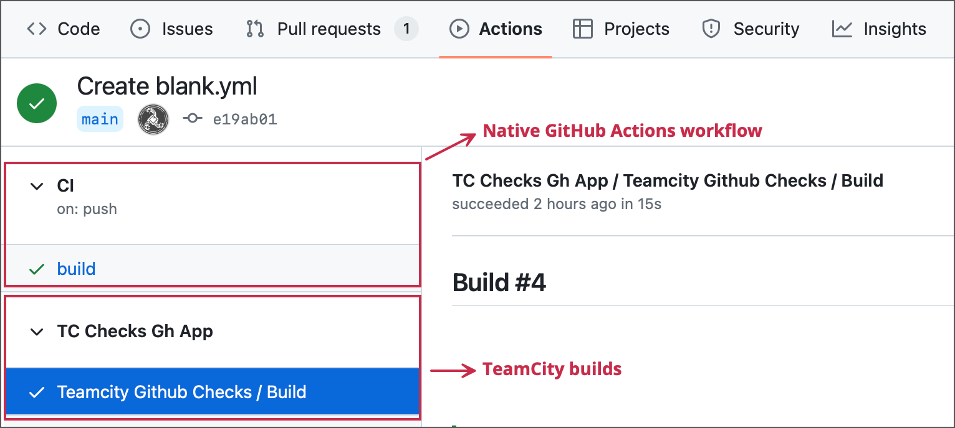
Task: Select the build job link
Action: pyautogui.click(x=76, y=268)
